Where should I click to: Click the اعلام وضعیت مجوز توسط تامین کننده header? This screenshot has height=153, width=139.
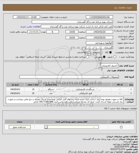click(x=71, y=122)
